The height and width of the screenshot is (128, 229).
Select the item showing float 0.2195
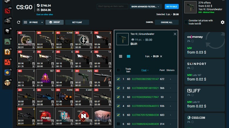pos(64,40)
